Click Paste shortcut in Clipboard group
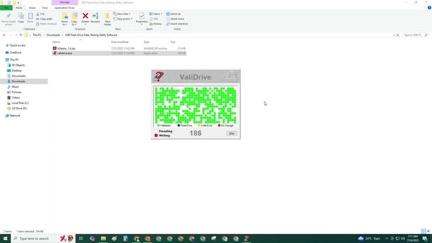The image size is (432, 243). tap(46, 24)
